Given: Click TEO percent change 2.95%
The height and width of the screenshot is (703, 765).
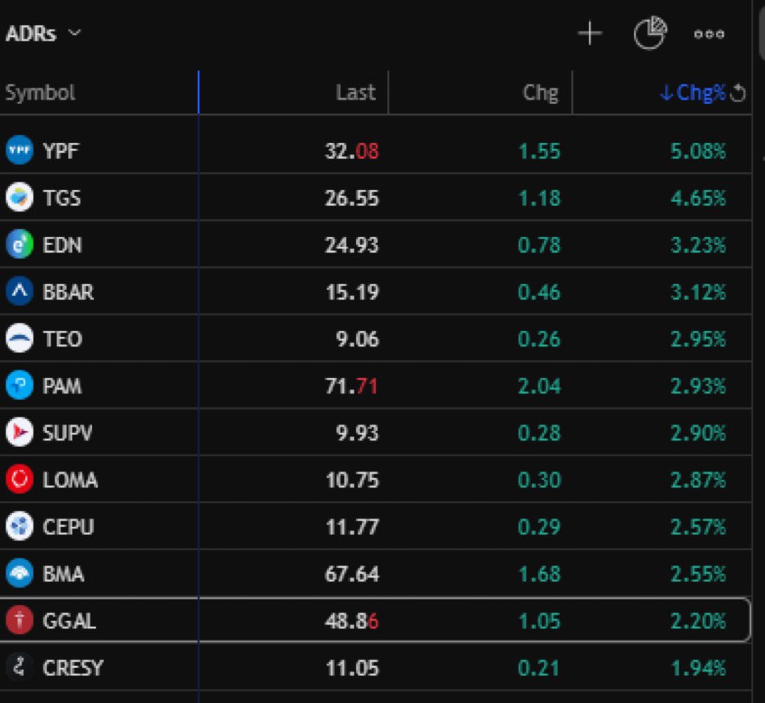Looking at the screenshot, I should [x=698, y=339].
